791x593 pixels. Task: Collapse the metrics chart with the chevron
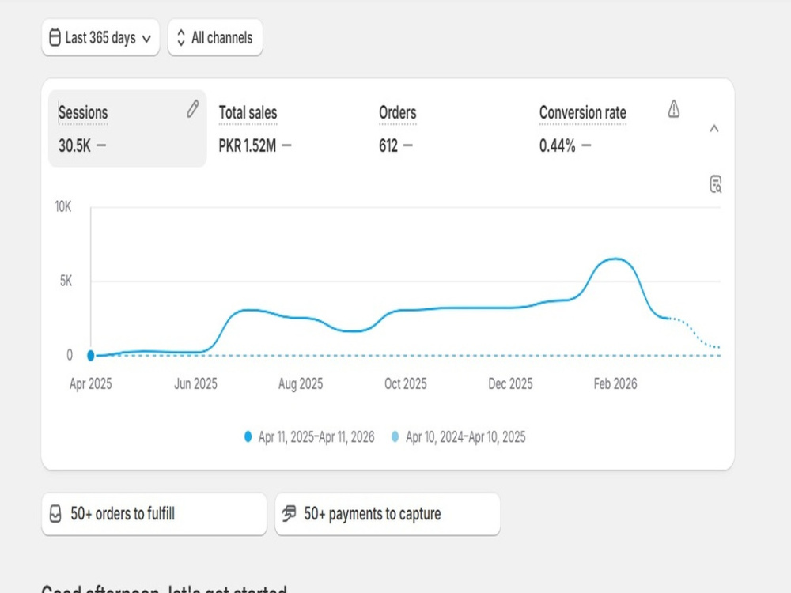(x=713, y=129)
